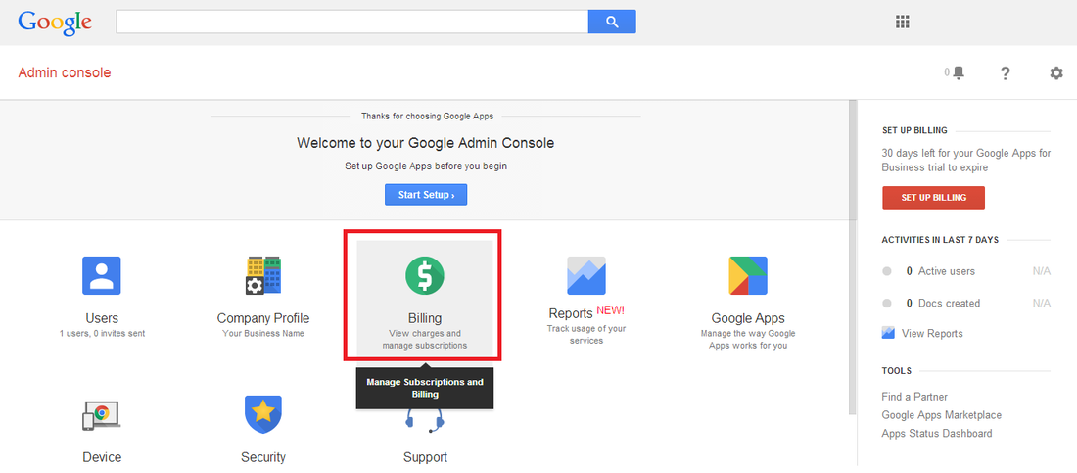Click the main panel vertical scrollbar

(x=853, y=258)
